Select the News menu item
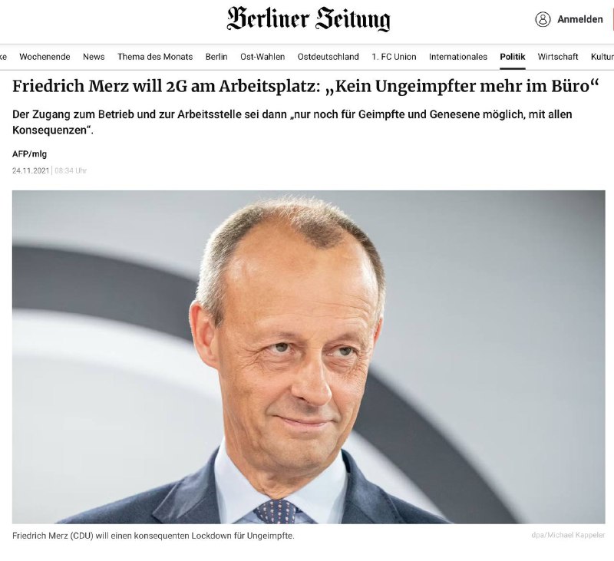This screenshot has height=561, width=614. click(x=94, y=57)
